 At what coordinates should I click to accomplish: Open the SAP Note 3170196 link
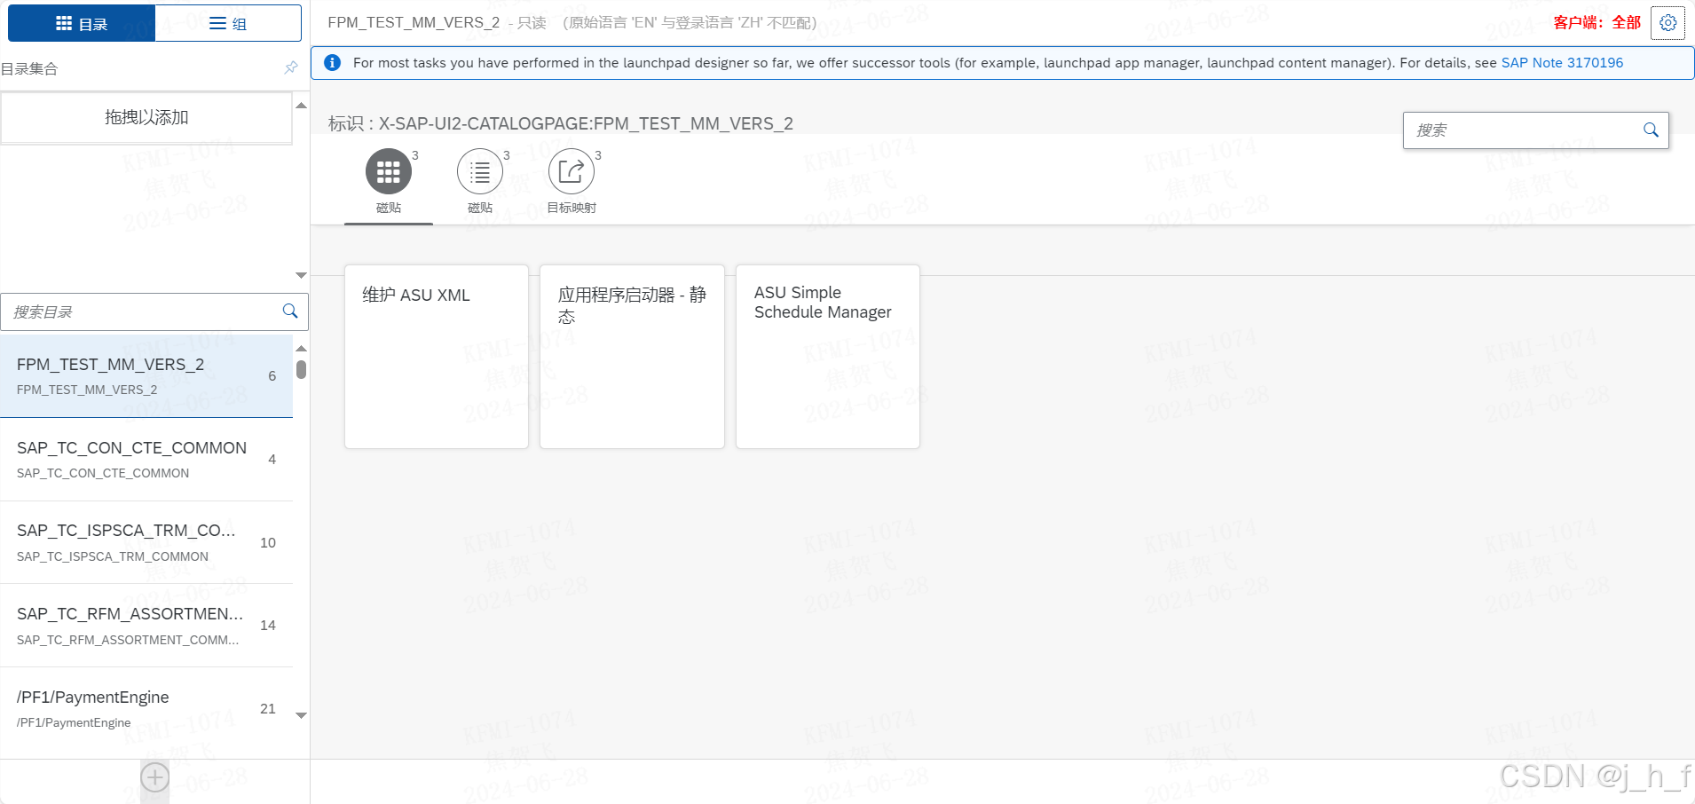click(x=1562, y=63)
